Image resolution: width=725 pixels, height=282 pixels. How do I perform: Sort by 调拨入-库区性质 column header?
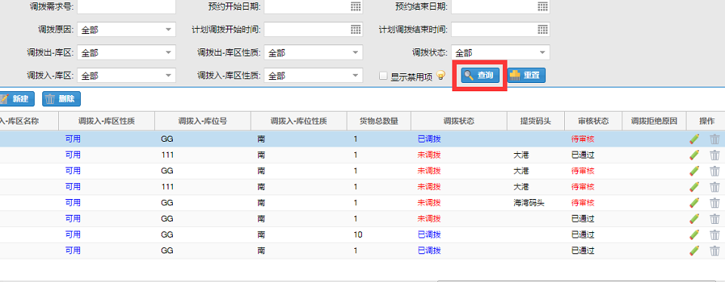[x=106, y=121]
